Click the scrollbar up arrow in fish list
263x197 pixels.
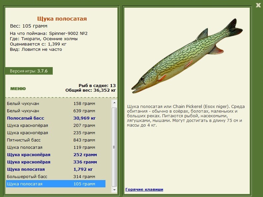pyautogui.click(x=114, y=102)
